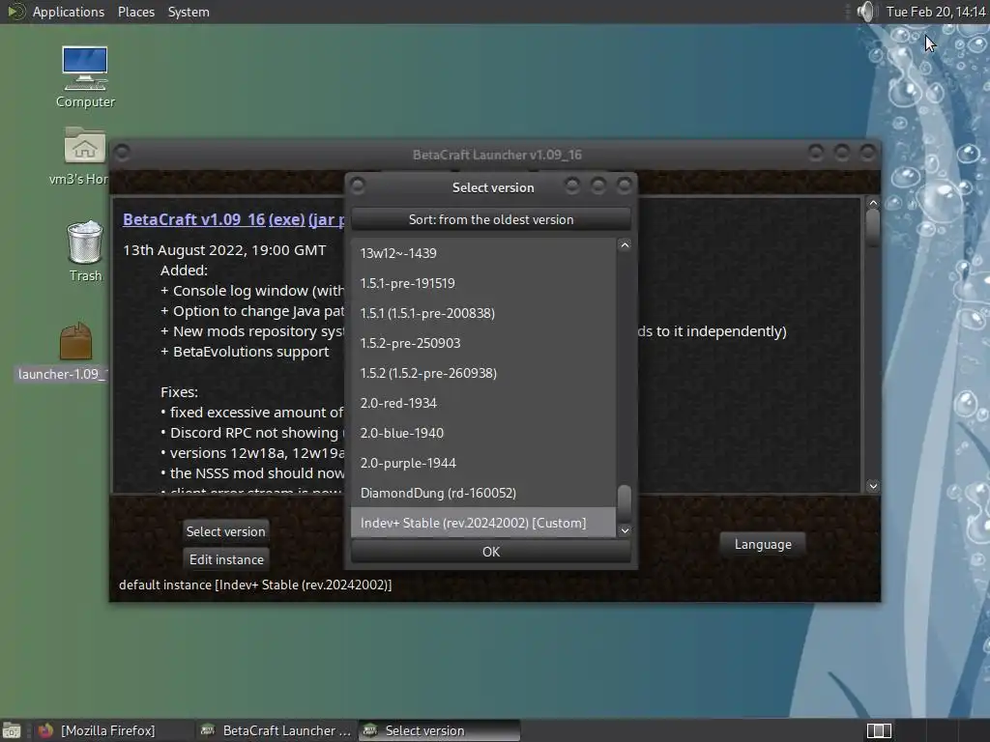Switch to Select version taskbar entry
This screenshot has height=742, width=990.
[x=440, y=730]
